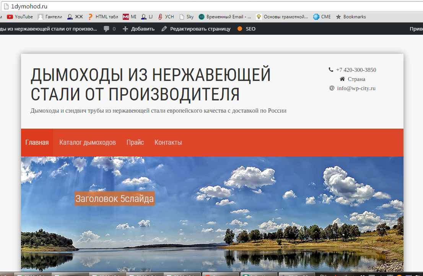Click the page icon in the address bar
The width and height of the screenshot is (423, 276).
(x=6, y=6)
